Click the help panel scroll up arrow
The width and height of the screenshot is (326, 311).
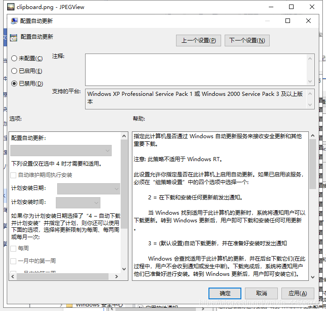[312, 135]
